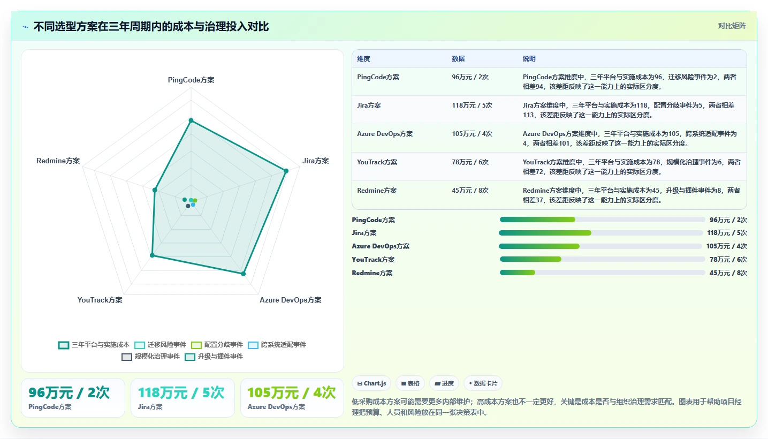Click the chart title about 三年周期 cost comparison
Viewport: 768px width, 439px height.
click(151, 27)
